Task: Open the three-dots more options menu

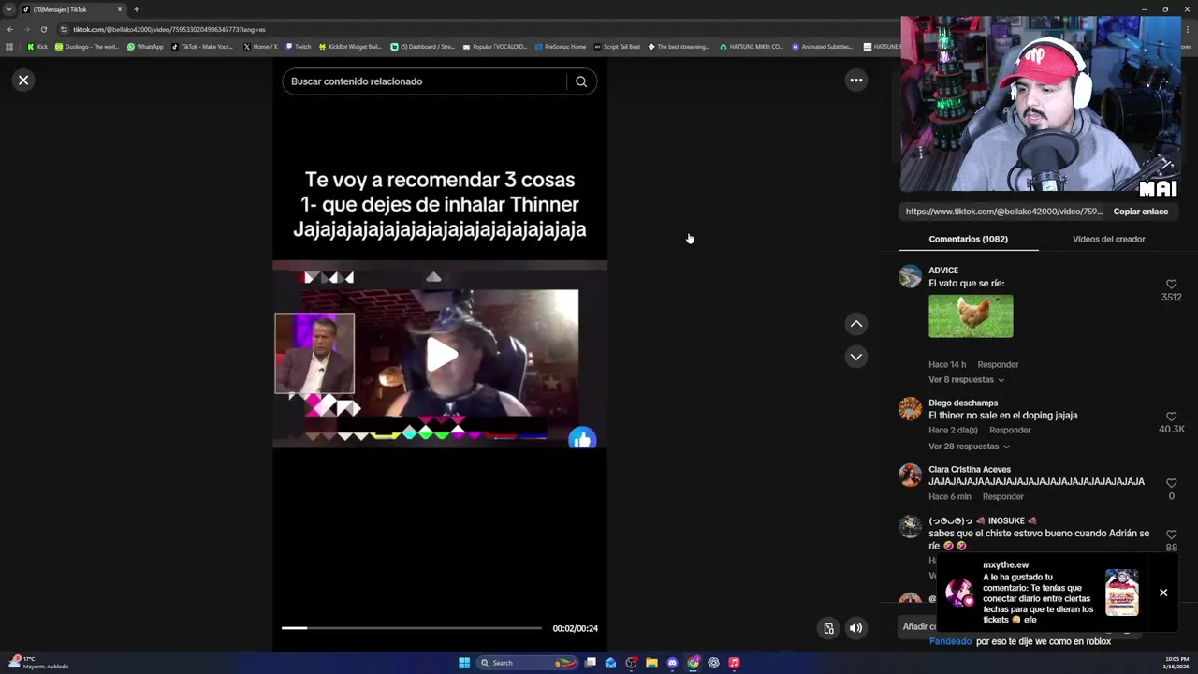Action: [855, 81]
